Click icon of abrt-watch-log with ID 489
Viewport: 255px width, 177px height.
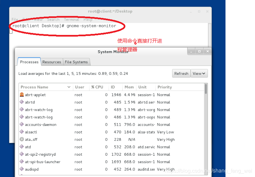(x=22, y=109)
